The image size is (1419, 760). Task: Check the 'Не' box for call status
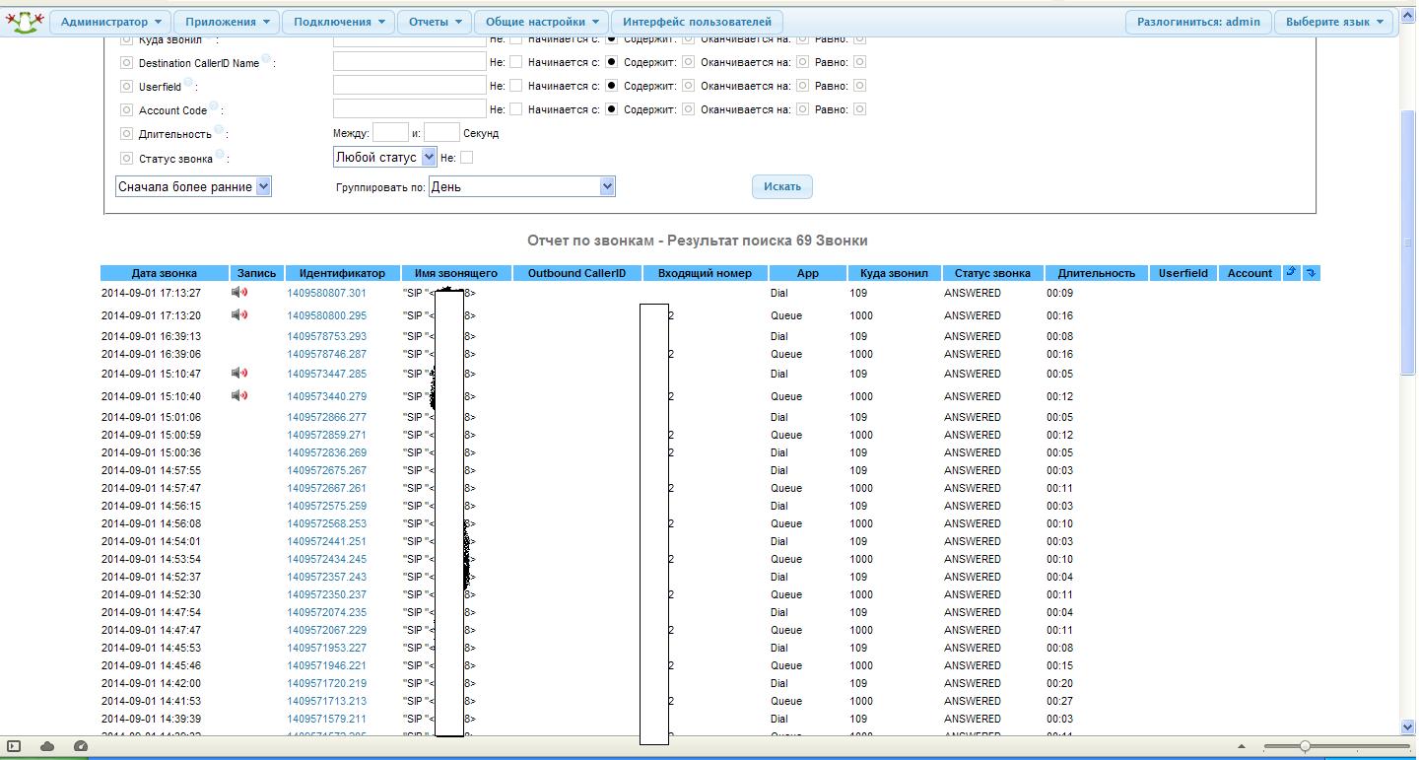coord(467,158)
